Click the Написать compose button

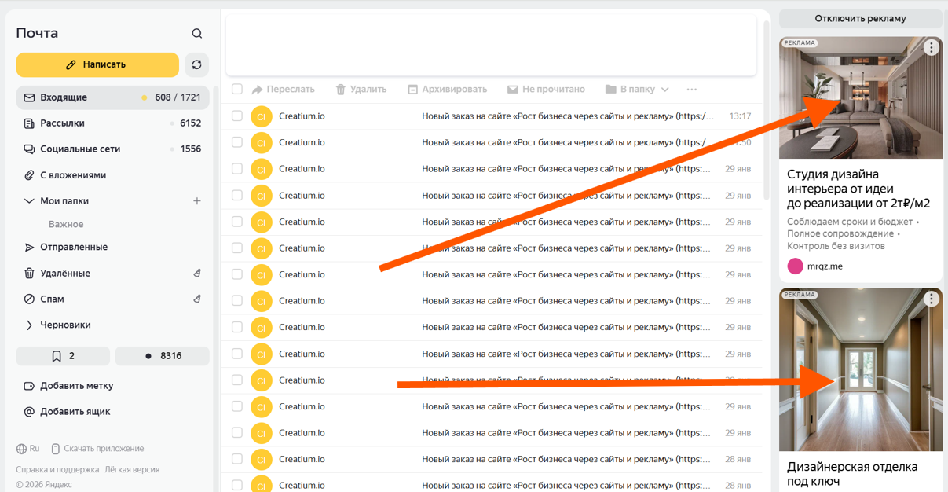[x=97, y=64]
